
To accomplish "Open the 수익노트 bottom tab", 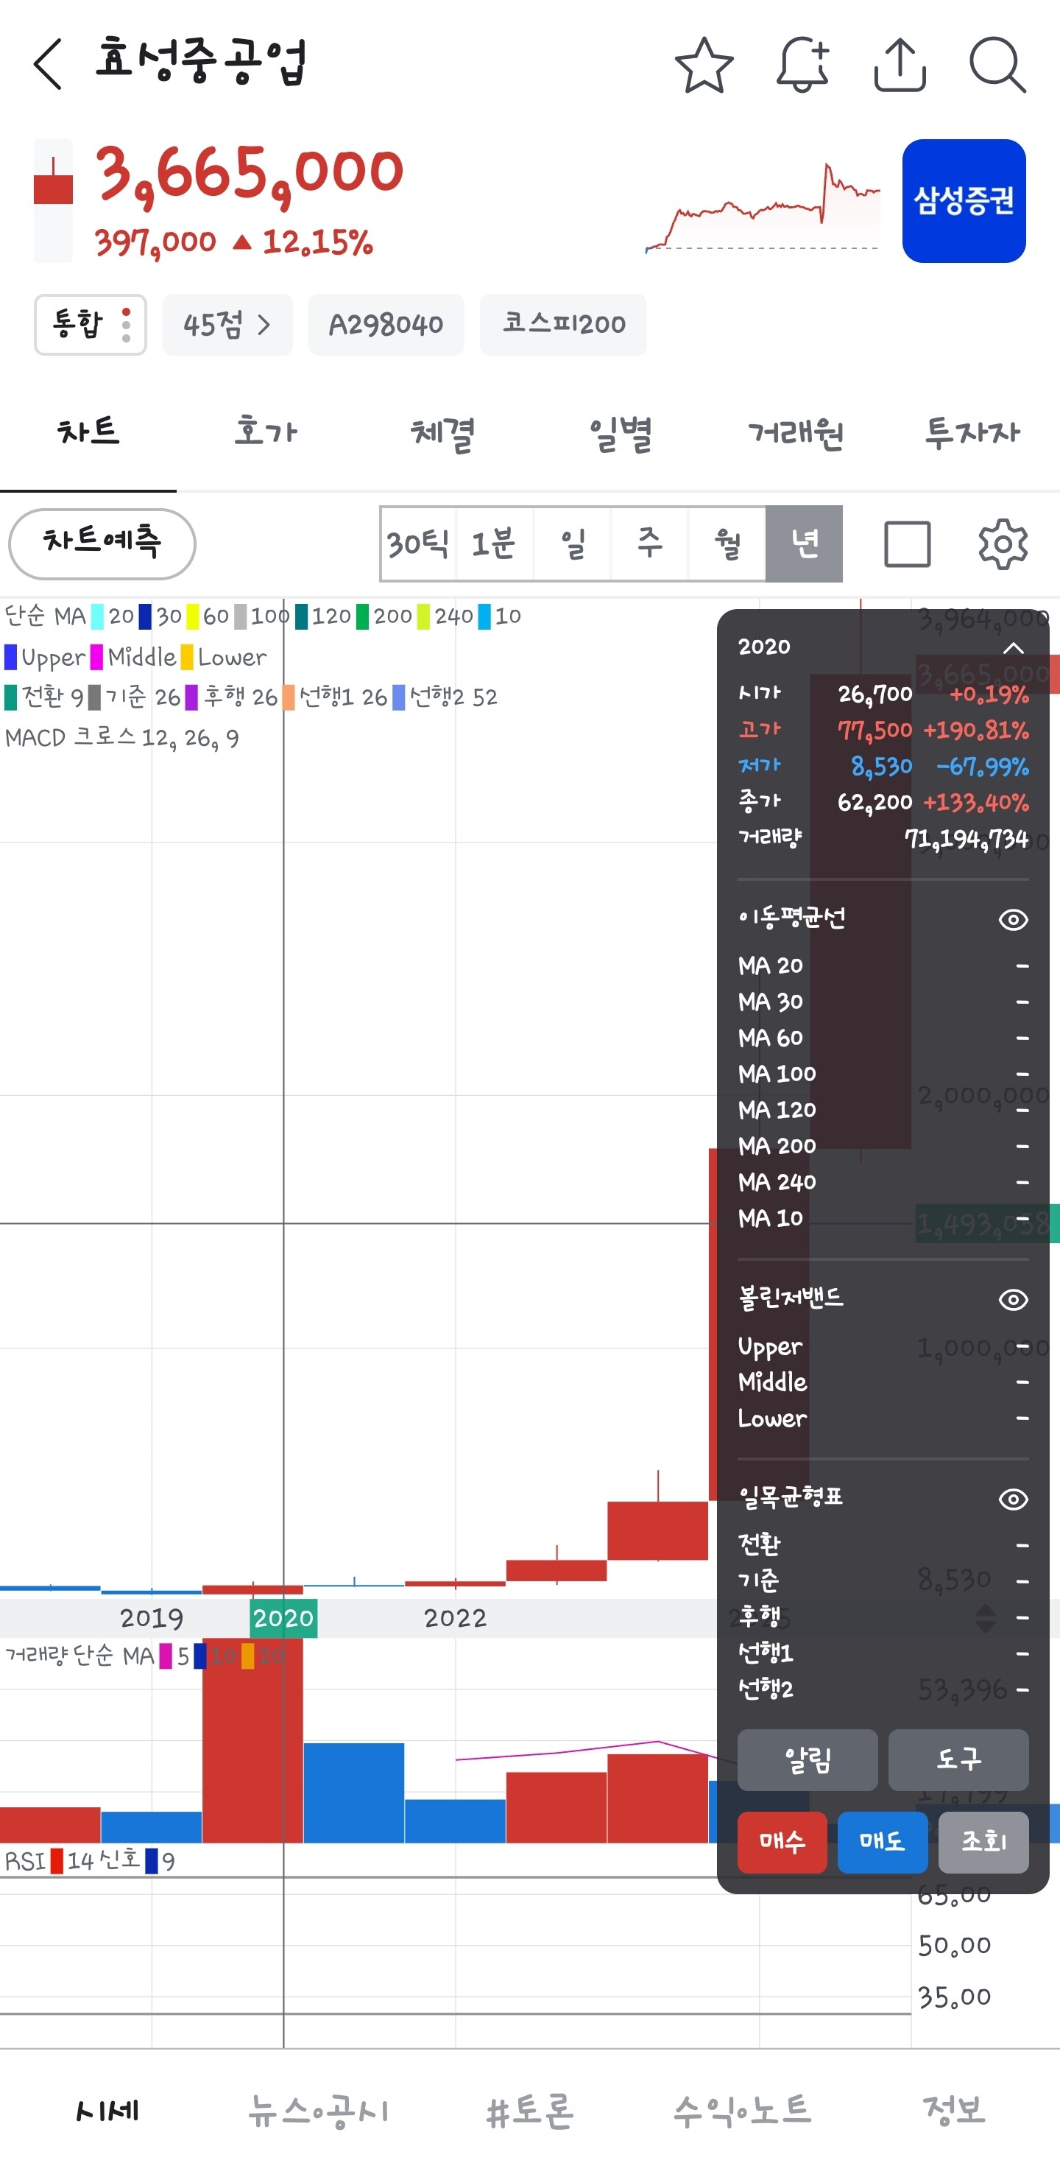I will [x=743, y=2111].
